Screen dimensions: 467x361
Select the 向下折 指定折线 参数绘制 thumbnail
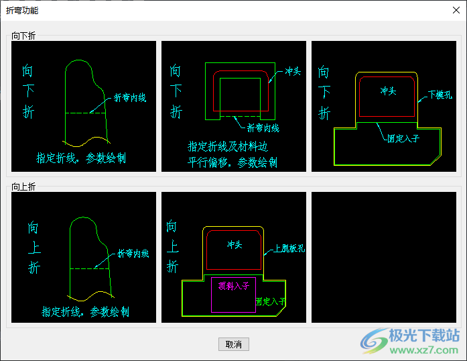point(84,106)
